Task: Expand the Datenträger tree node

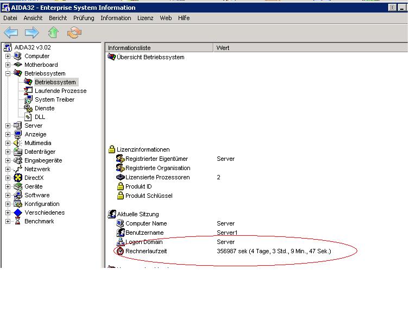Action: (8, 152)
